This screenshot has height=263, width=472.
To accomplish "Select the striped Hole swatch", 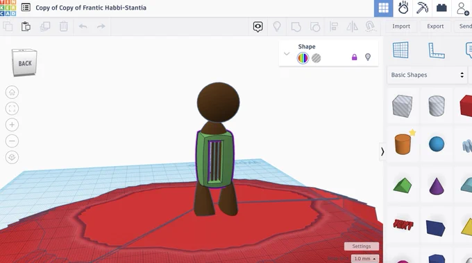I will coord(316,58).
